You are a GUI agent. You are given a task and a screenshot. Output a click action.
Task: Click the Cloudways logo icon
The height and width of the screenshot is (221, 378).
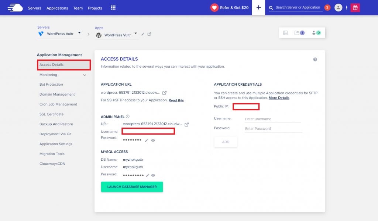tap(14, 8)
